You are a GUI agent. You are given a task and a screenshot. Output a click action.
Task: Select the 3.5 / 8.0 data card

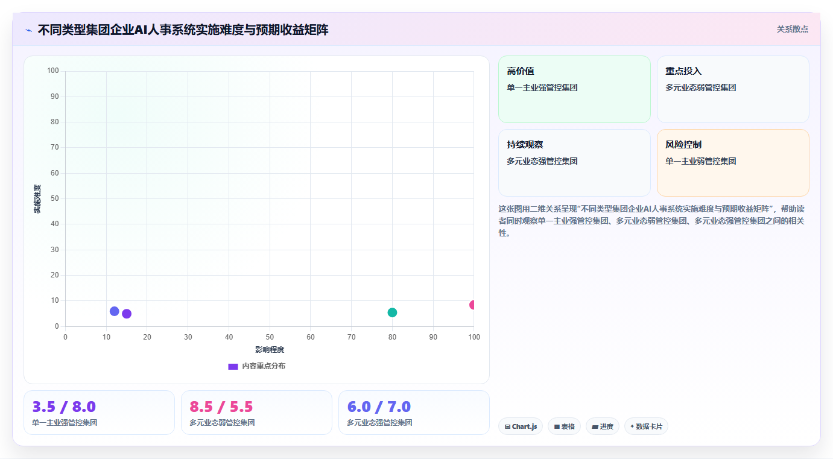point(99,413)
